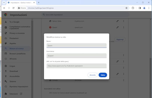Click the browser forward arrow
Viewport: 152px width, 98px height.
9,8
